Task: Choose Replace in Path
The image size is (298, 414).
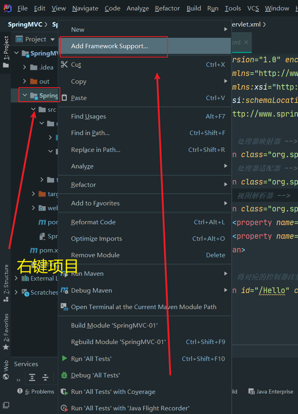Action: (145, 150)
